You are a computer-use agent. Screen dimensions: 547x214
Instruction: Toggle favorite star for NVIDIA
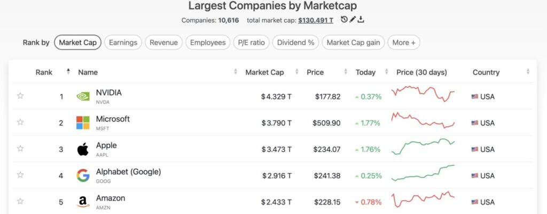point(20,96)
